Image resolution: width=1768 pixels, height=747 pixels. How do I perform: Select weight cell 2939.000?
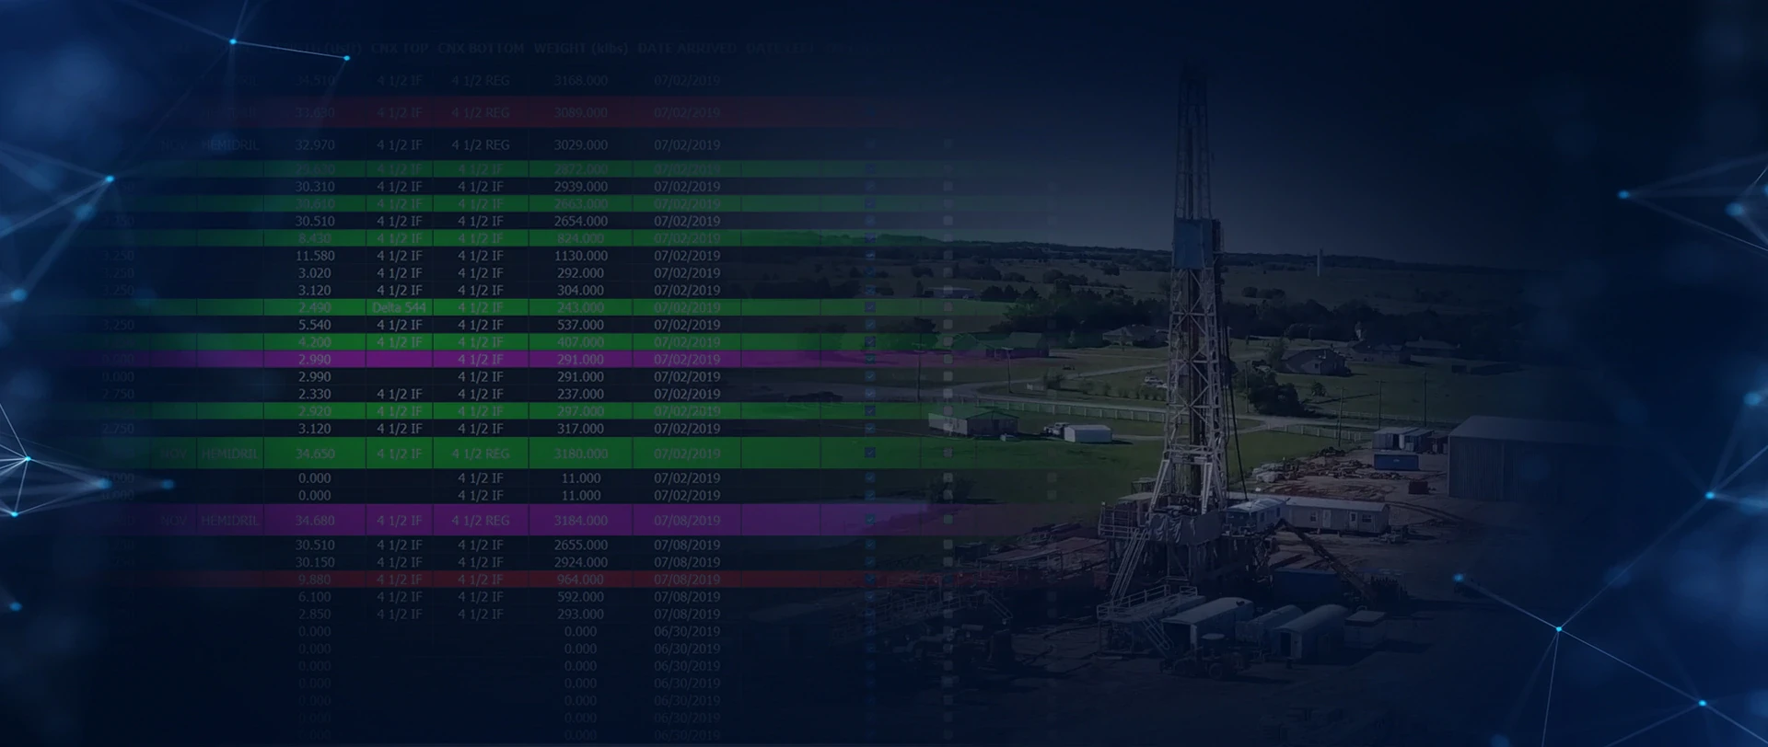click(580, 187)
